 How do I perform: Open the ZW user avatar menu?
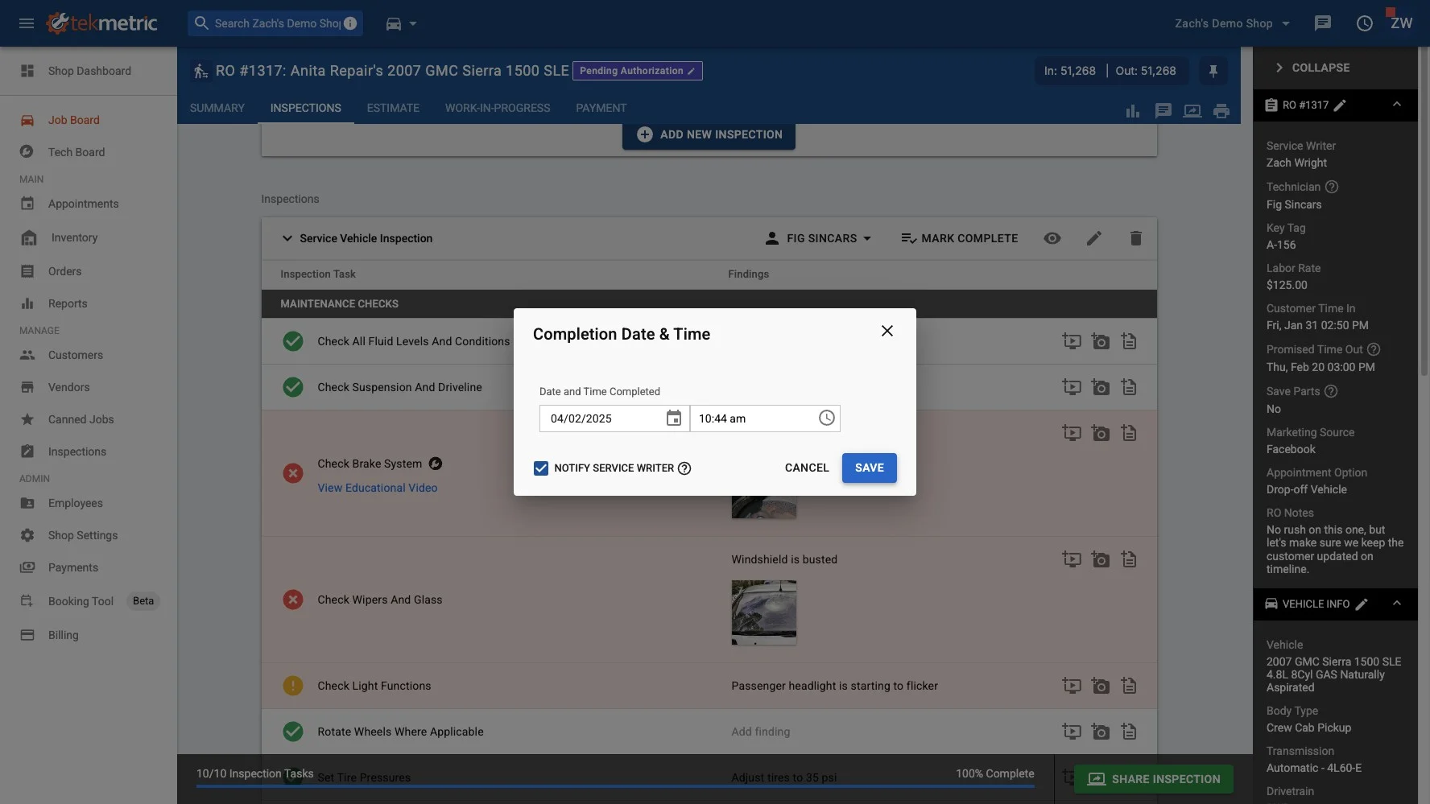click(1401, 23)
